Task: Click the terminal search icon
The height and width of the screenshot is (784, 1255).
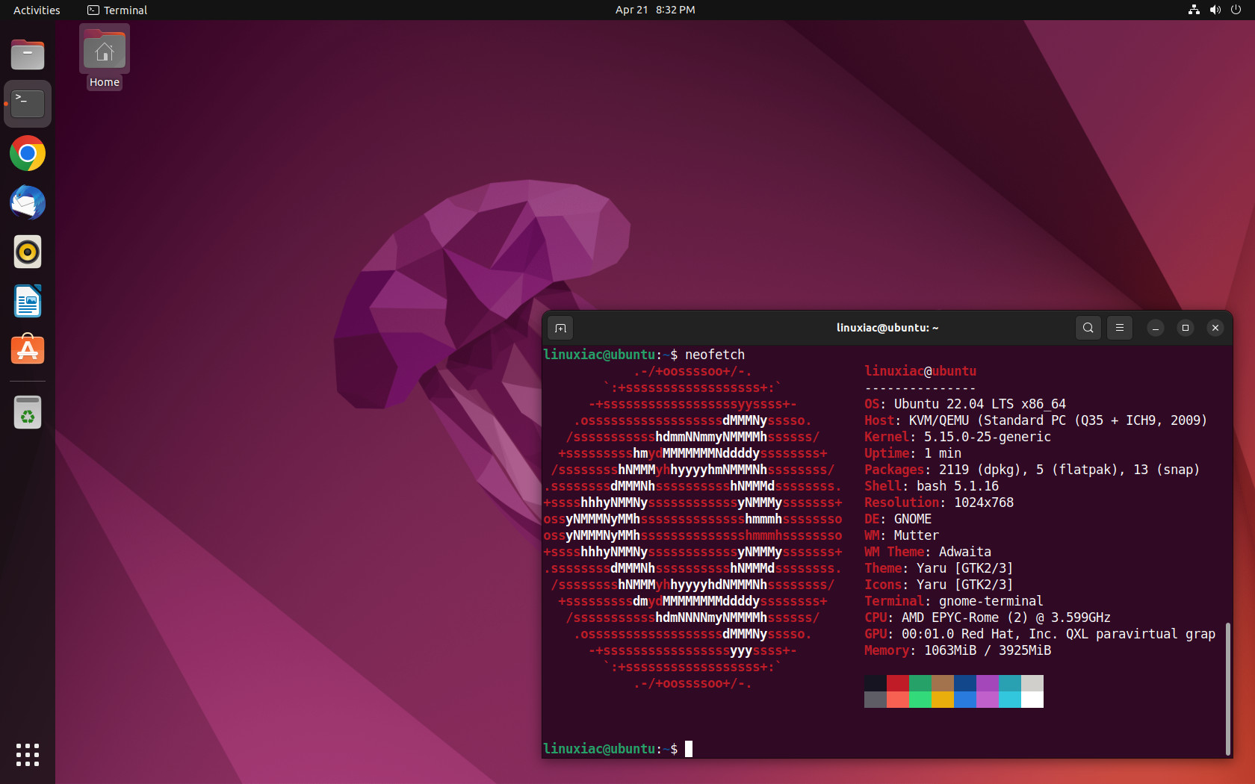Action: pyautogui.click(x=1088, y=328)
